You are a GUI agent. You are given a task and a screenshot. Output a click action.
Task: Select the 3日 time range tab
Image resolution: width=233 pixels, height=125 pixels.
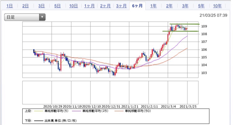coord(41,6)
